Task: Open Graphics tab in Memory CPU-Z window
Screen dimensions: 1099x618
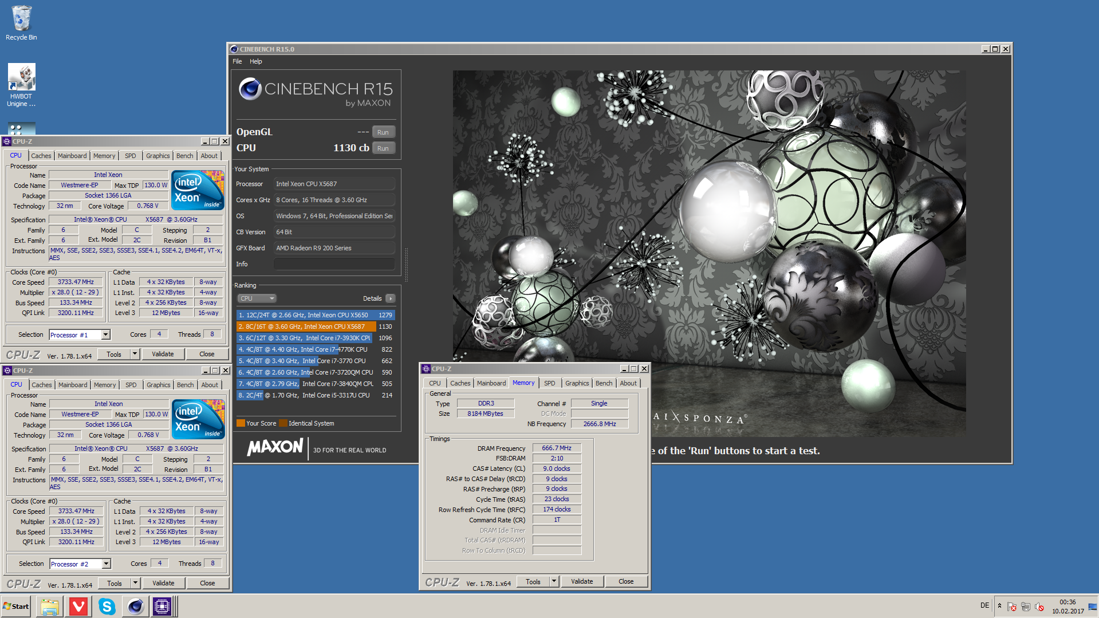Action: [x=577, y=383]
